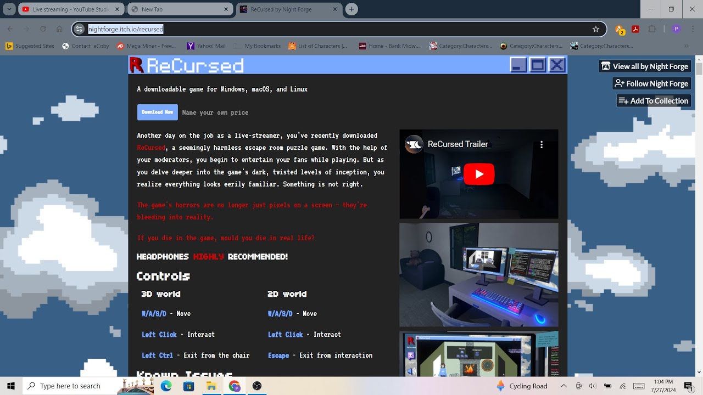
Task: Click the red R logo in banner
Action: [137, 65]
